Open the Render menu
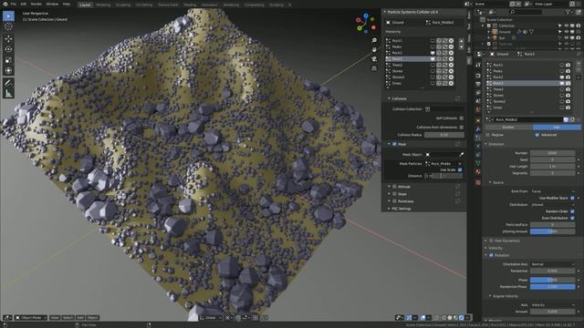This screenshot has height=328, width=584. [x=36, y=4]
